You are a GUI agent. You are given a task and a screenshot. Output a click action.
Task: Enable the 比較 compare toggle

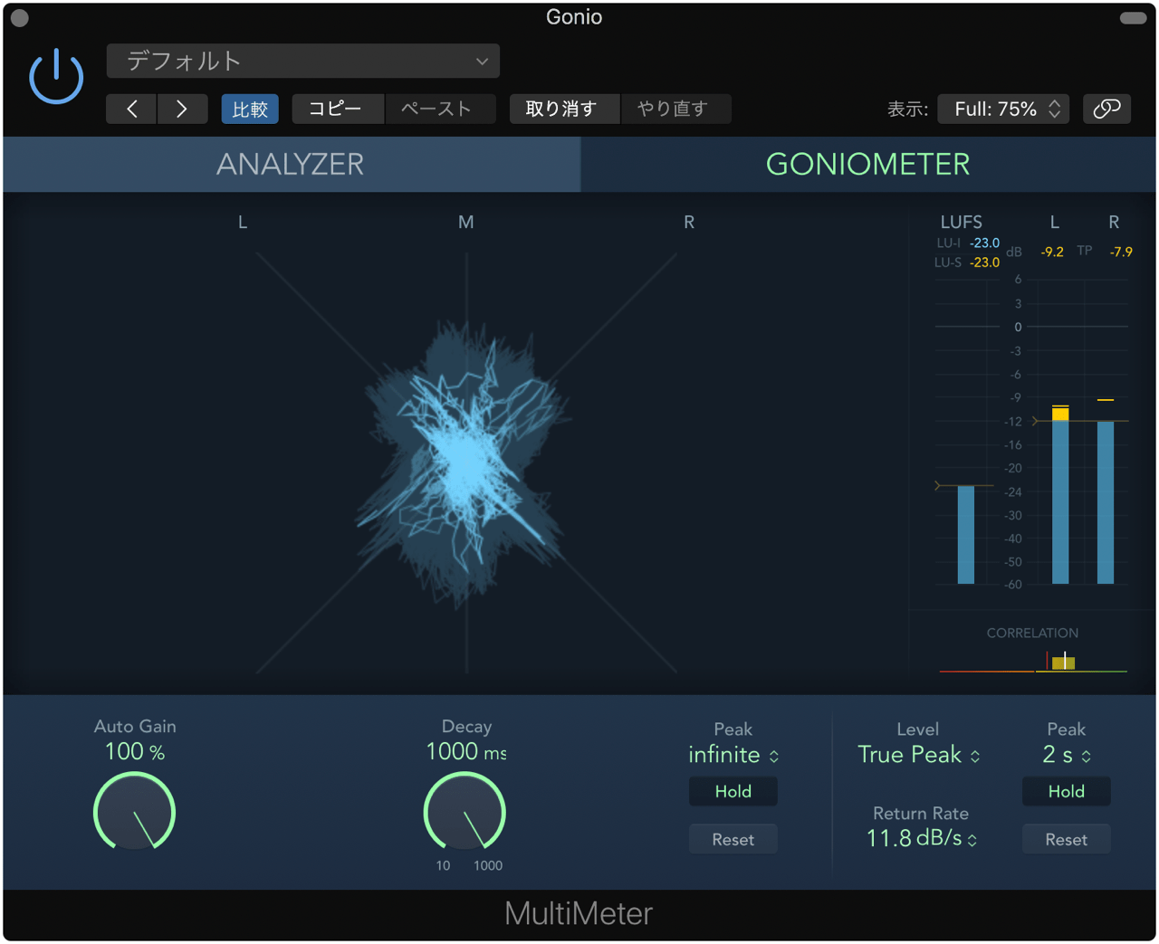click(250, 108)
